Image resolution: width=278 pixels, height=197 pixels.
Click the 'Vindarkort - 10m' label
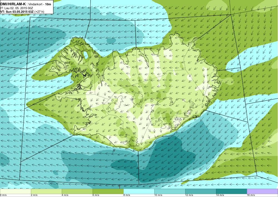tap(40, 4)
